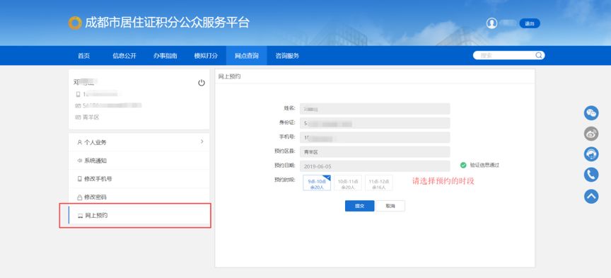Viewport: 611px width, 278px height.
Task: Open the 首页 nav tab
Action: 83,56
